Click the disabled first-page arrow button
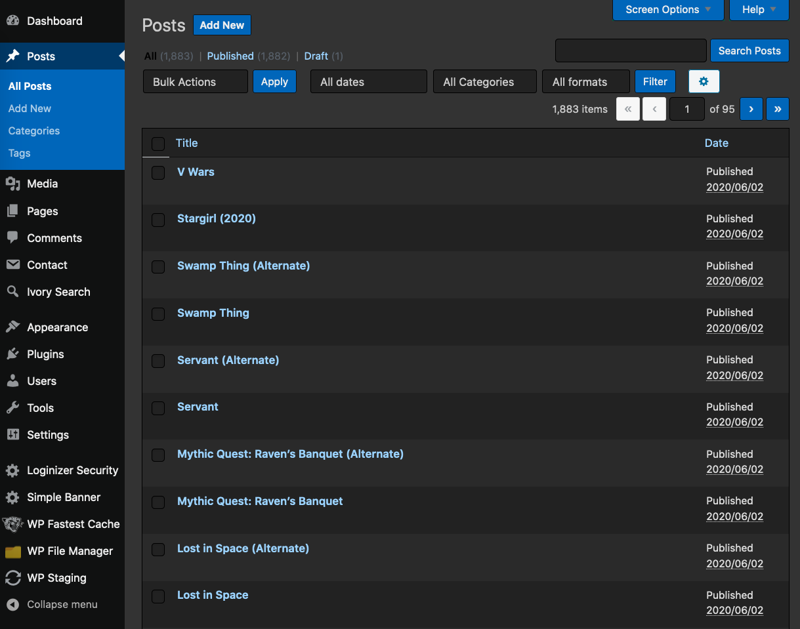Viewport: 800px width, 629px height. (x=628, y=109)
